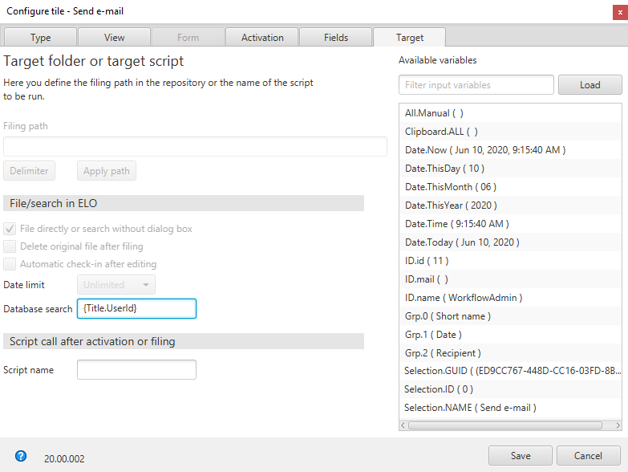
Task: Click the blue help question mark icon
Action: point(21,456)
